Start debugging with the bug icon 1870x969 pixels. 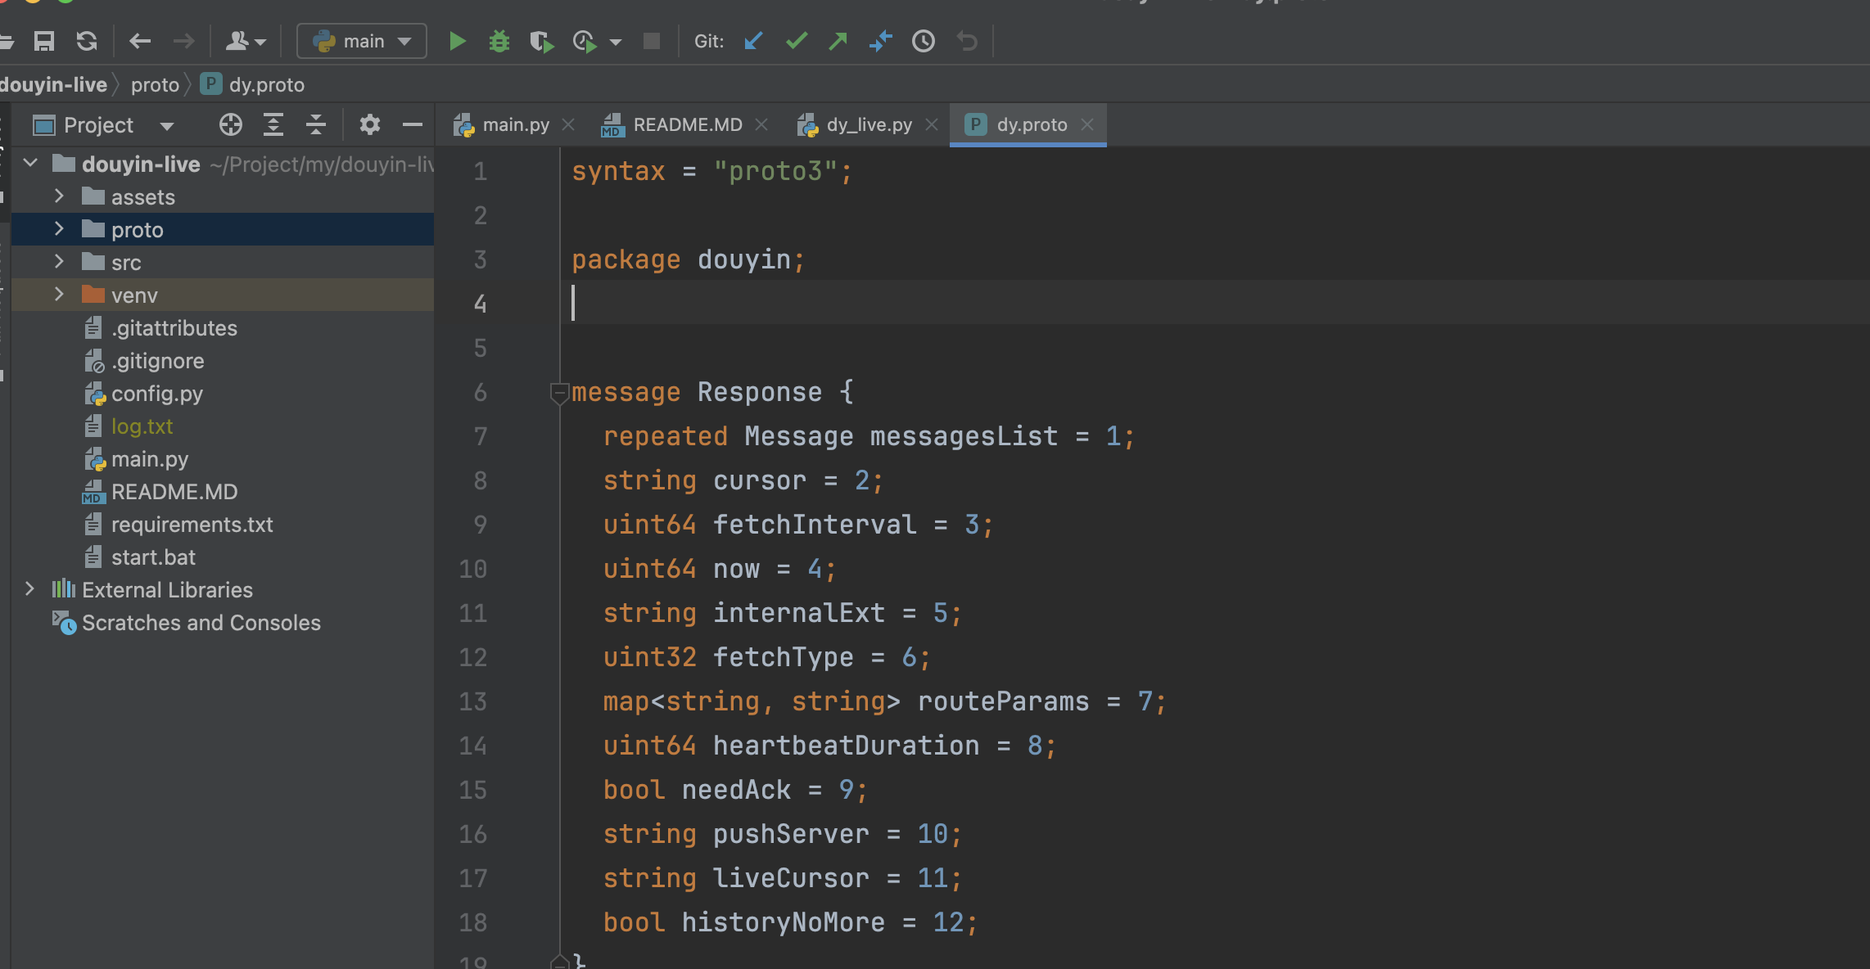(499, 40)
